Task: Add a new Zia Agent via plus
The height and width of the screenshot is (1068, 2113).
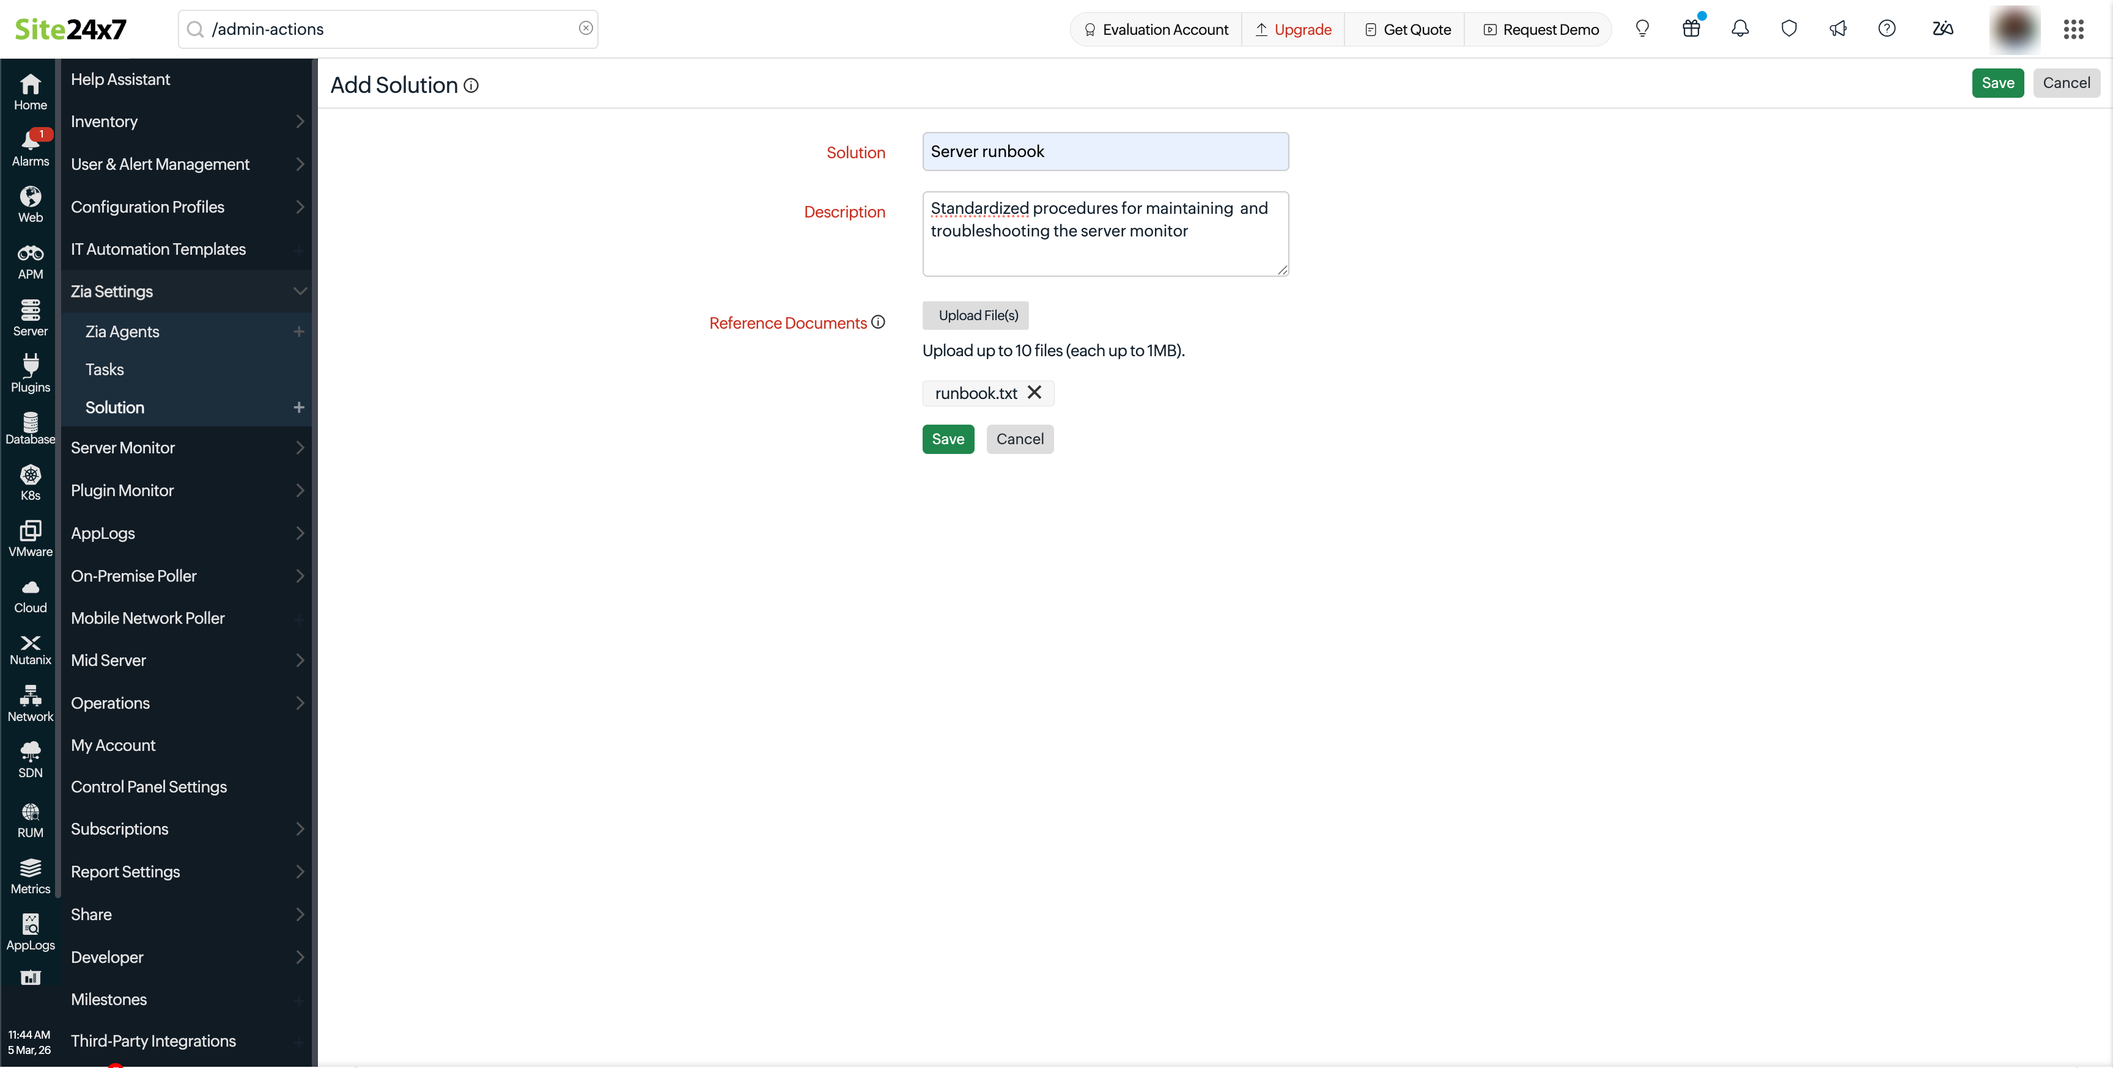Action: (298, 331)
